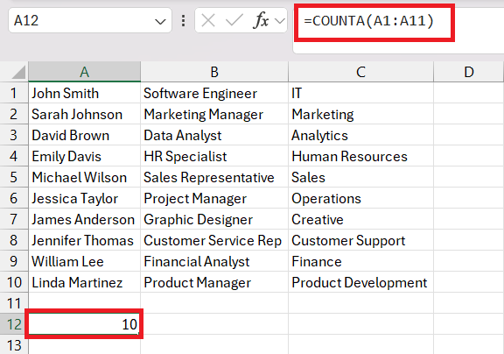Viewport: 504px width, 354px height.
Task: Click the three-dot handle beside the Name Box
Action: [183, 21]
